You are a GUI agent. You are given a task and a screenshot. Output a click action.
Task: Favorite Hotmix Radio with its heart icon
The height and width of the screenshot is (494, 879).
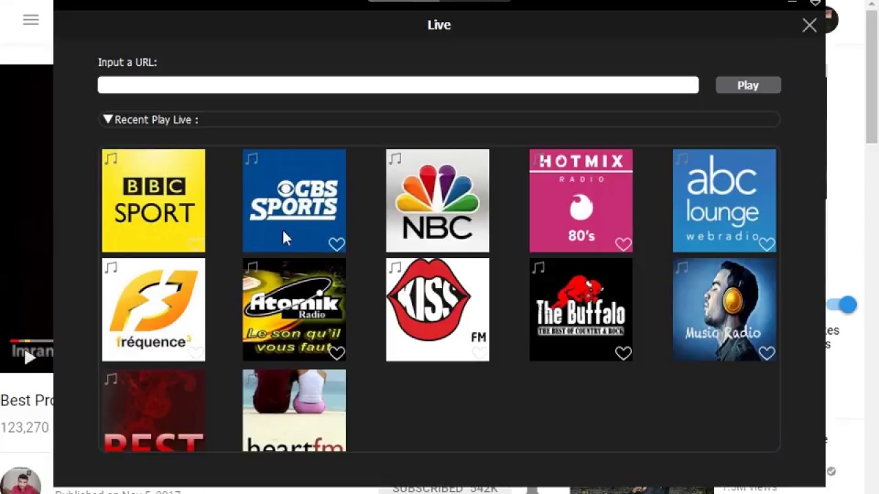coord(623,244)
